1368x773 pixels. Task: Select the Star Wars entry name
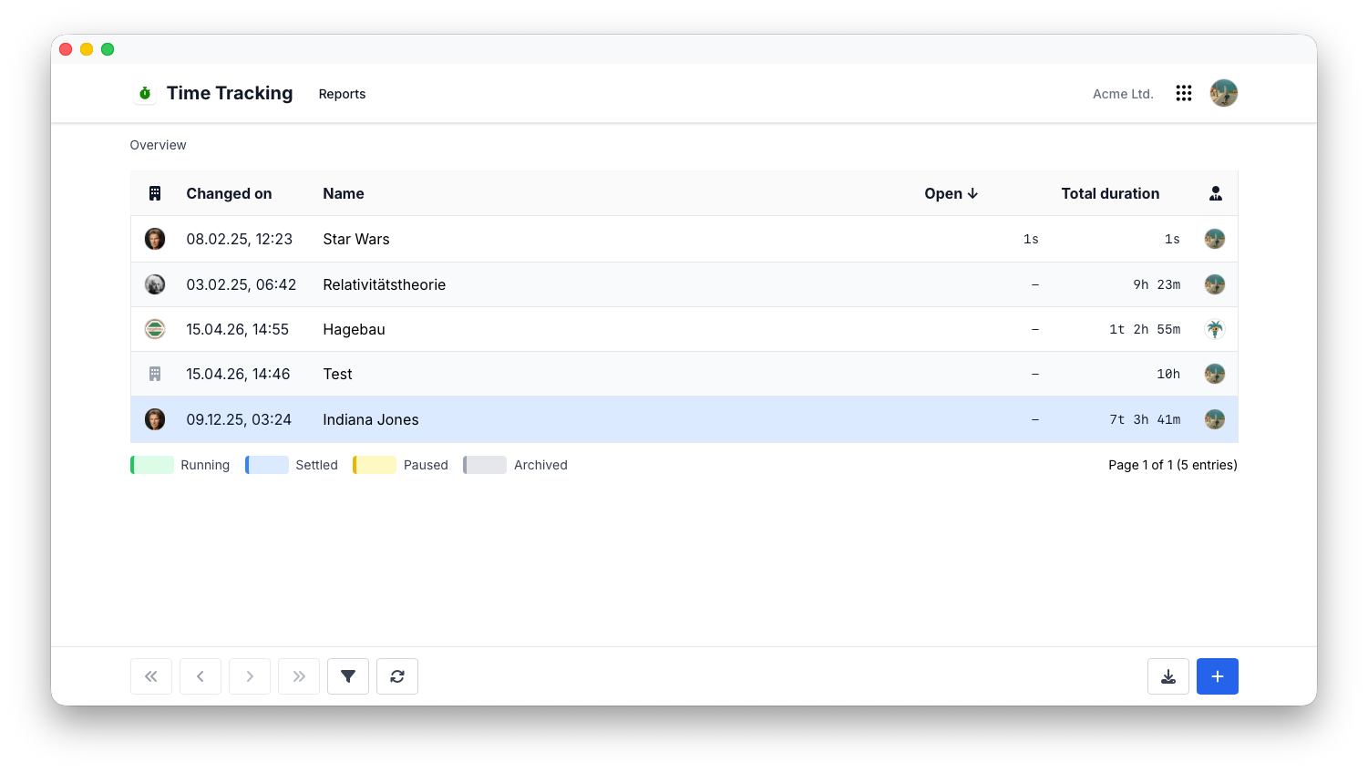[x=356, y=239]
